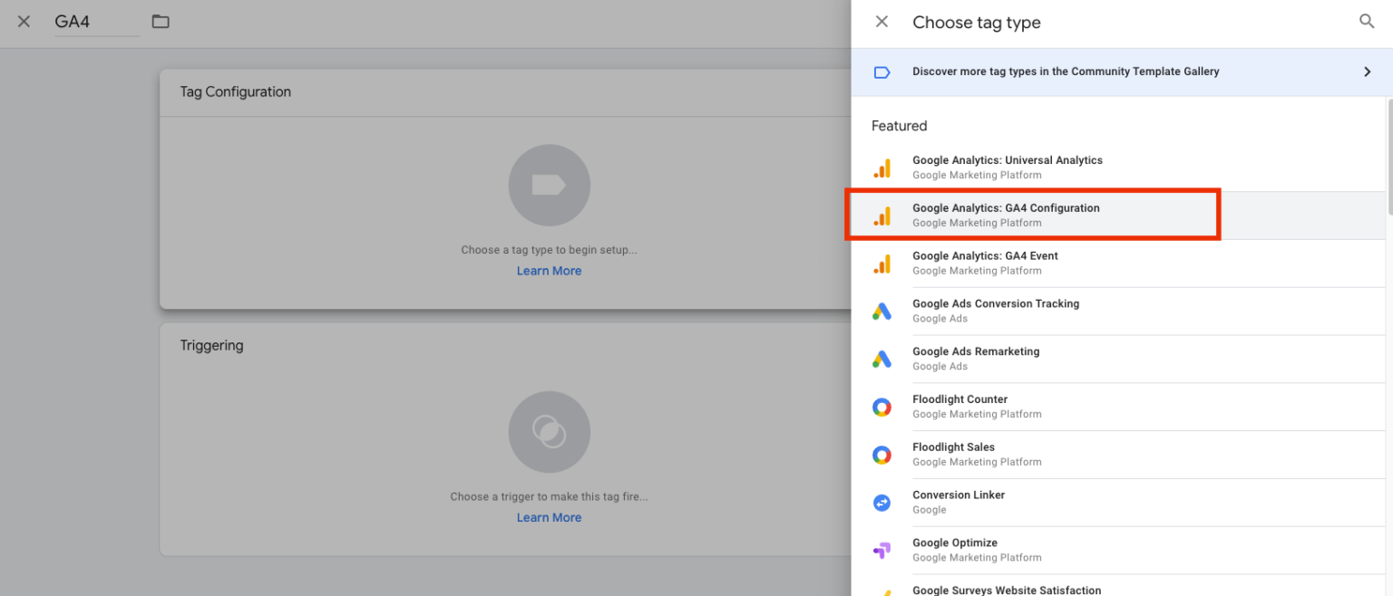This screenshot has width=1393, height=596.
Task: Click the trigger placeholder circle in Triggering card
Action: point(549,432)
